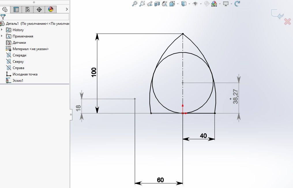
Task: Click the View Settings monitor icon
Action: tap(226, 4)
